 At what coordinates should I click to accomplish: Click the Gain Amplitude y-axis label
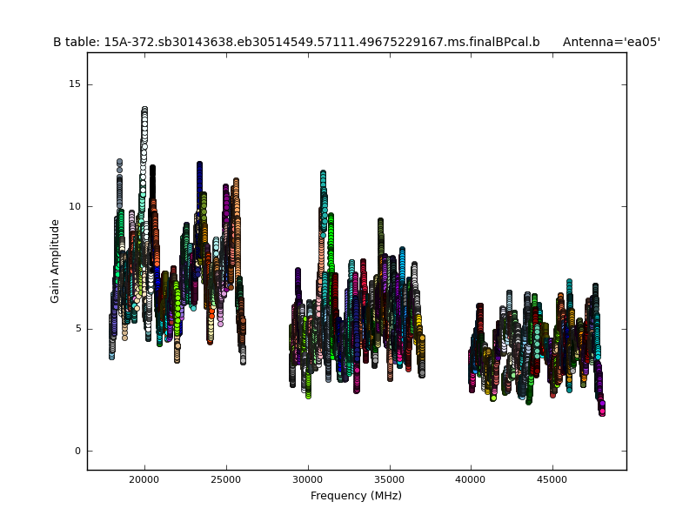[x=55, y=261]
